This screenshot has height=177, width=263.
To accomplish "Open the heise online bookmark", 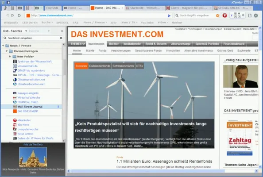I will pos(25,134).
